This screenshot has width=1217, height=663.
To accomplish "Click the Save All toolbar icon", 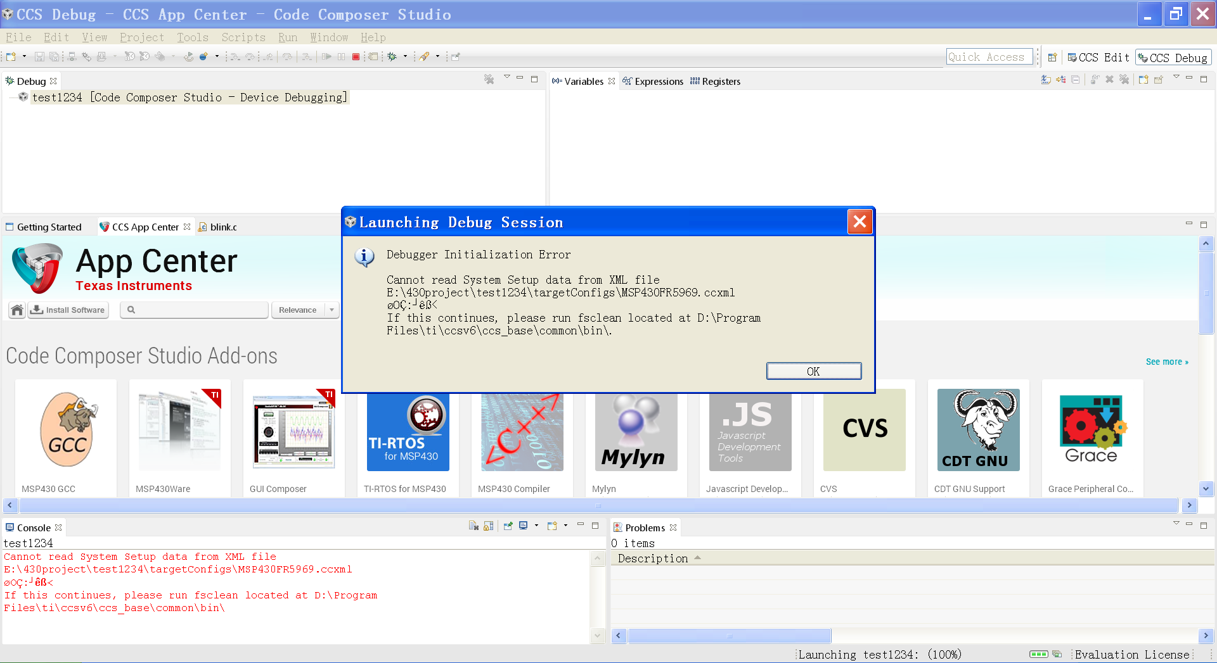I will [x=55, y=56].
